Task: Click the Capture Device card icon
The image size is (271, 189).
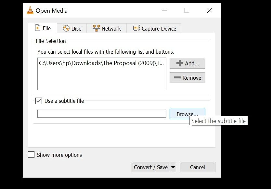Action: point(136,29)
